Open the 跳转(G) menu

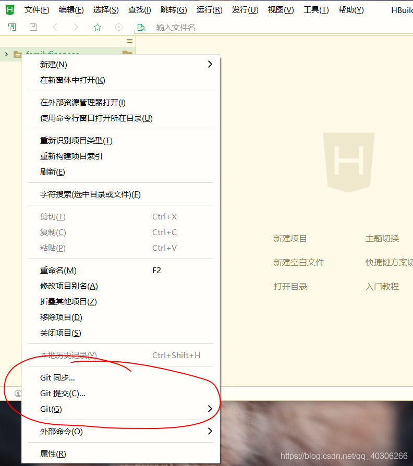coord(174,10)
